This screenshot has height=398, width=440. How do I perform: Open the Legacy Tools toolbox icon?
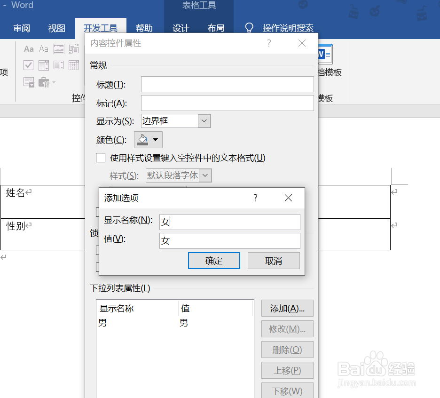pos(44,82)
